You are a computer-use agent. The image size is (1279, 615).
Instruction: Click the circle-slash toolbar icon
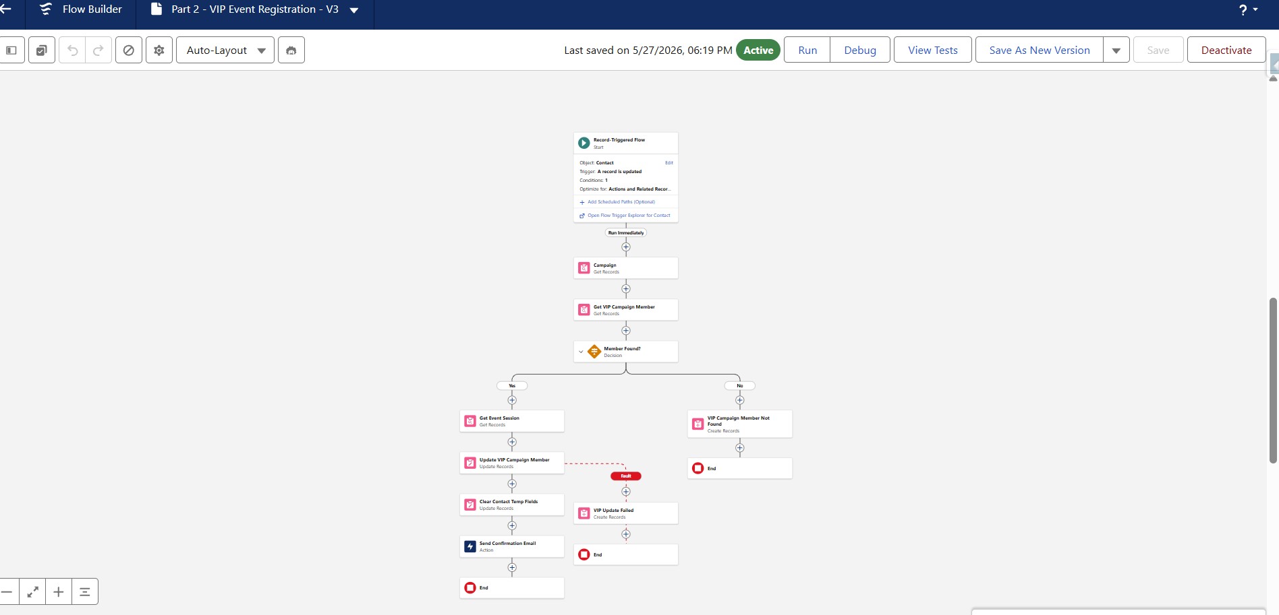[x=129, y=50]
